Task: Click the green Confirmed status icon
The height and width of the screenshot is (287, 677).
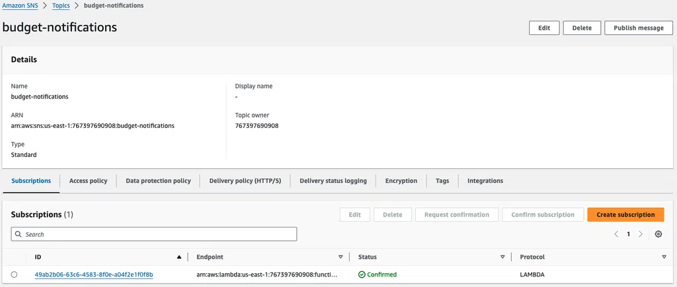Action: (362, 274)
